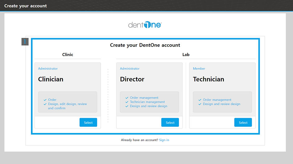Click 'Design and review design' in Director card

(149, 106)
